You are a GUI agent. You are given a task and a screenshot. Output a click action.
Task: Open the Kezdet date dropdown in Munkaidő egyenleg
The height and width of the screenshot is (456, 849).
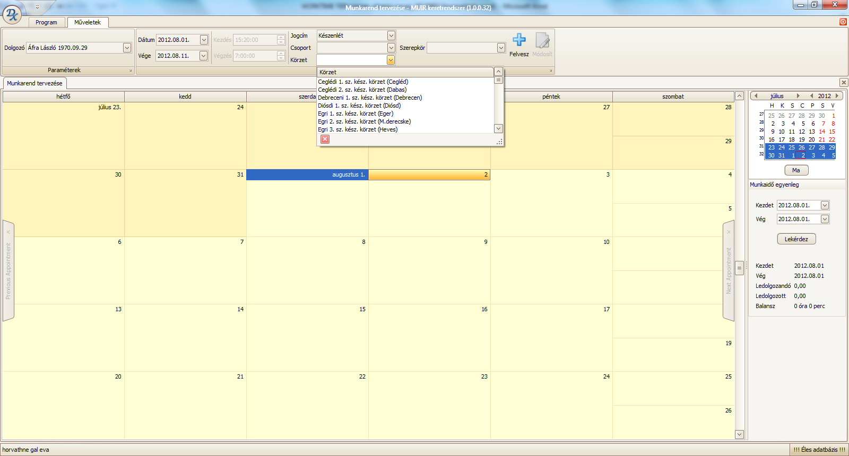click(x=825, y=205)
